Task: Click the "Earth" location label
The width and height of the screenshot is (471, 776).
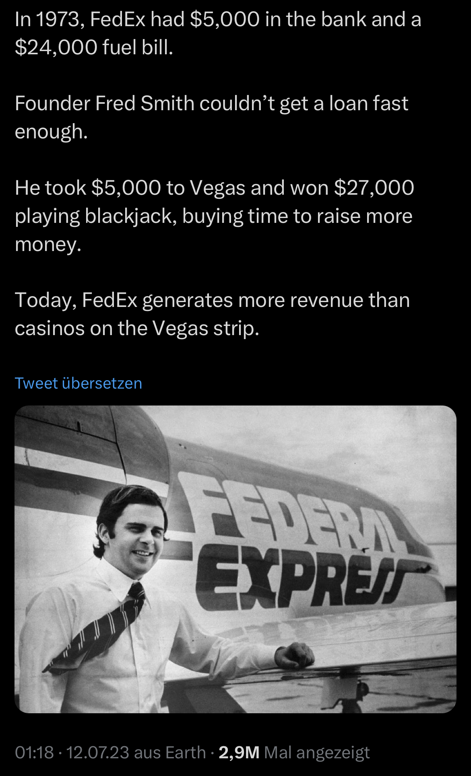Action: [x=186, y=752]
